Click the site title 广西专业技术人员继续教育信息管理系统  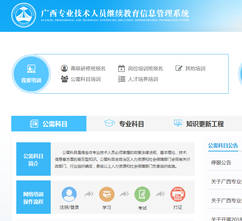115,13
